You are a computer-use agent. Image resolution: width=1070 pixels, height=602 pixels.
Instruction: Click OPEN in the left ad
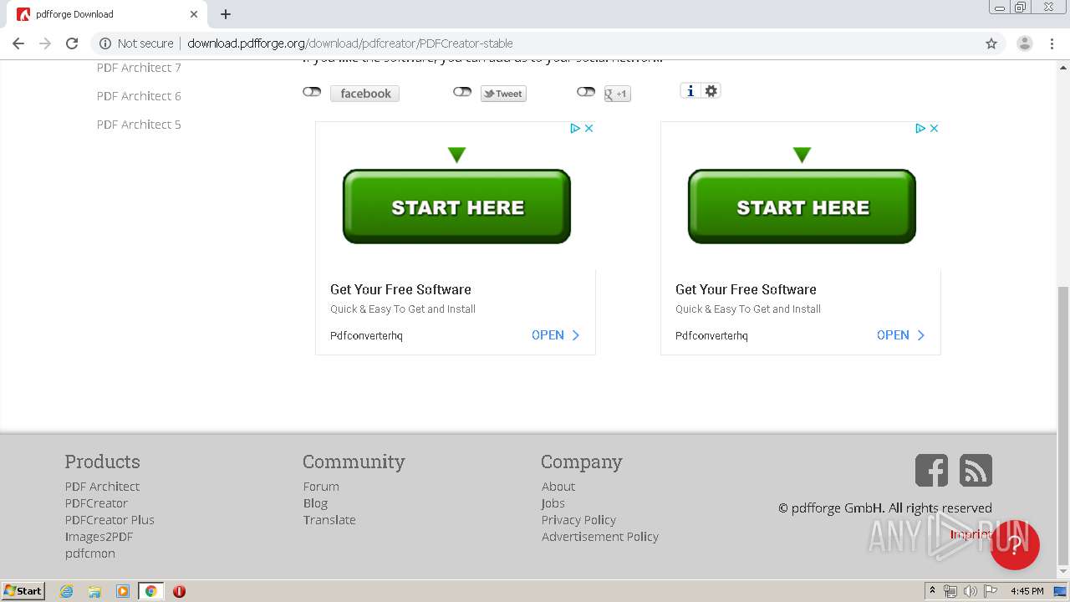pos(556,335)
